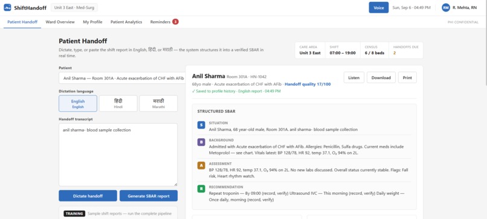Open the My Profile tab
Viewport: 487px width, 219px height.
tap(92, 22)
